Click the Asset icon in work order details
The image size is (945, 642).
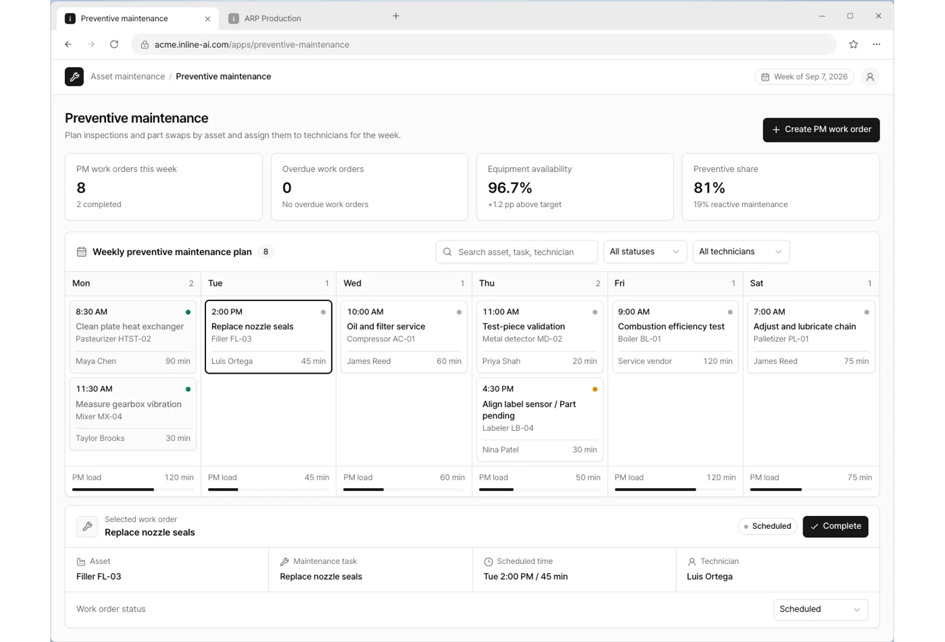point(81,562)
